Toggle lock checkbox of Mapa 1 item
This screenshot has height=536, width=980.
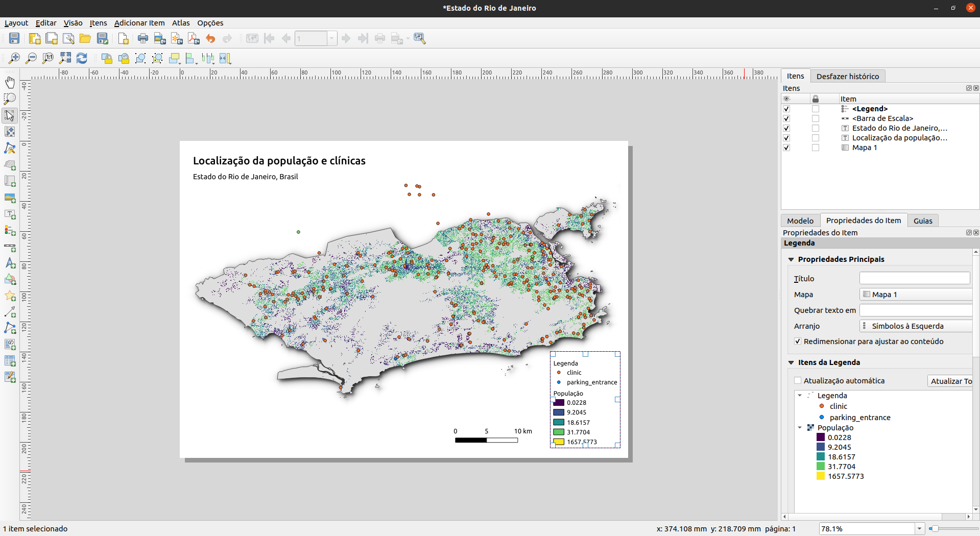[816, 148]
